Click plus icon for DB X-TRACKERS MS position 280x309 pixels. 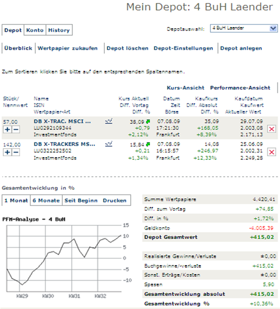[7, 152]
